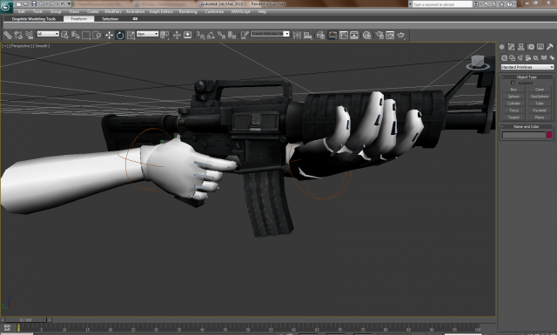Image resolution: width=557 pixels, height=335 pixels.
Task: Toggle Spinner Snap icon
Action: [232, 35]
